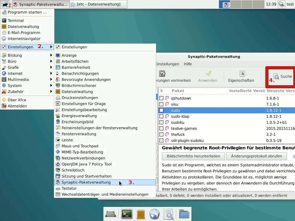
Task: Click the Bildschirmfoto herunterladen button
Action: coord(193,156)
